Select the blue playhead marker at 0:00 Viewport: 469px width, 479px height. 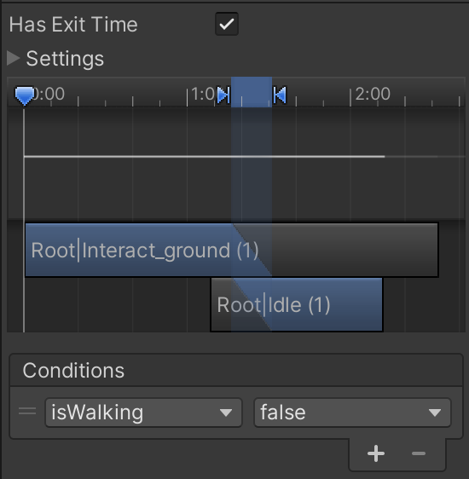[25, 96]
